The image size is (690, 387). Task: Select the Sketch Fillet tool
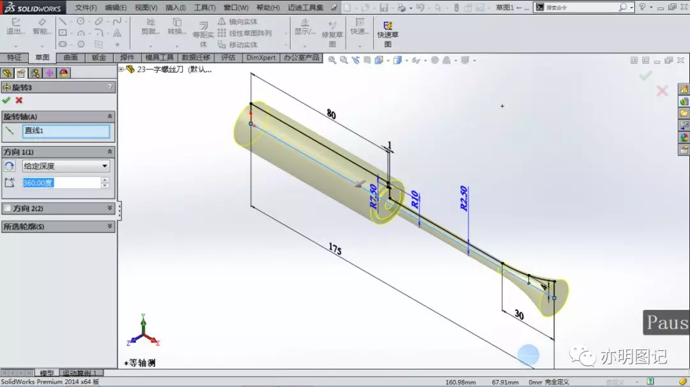98,33
